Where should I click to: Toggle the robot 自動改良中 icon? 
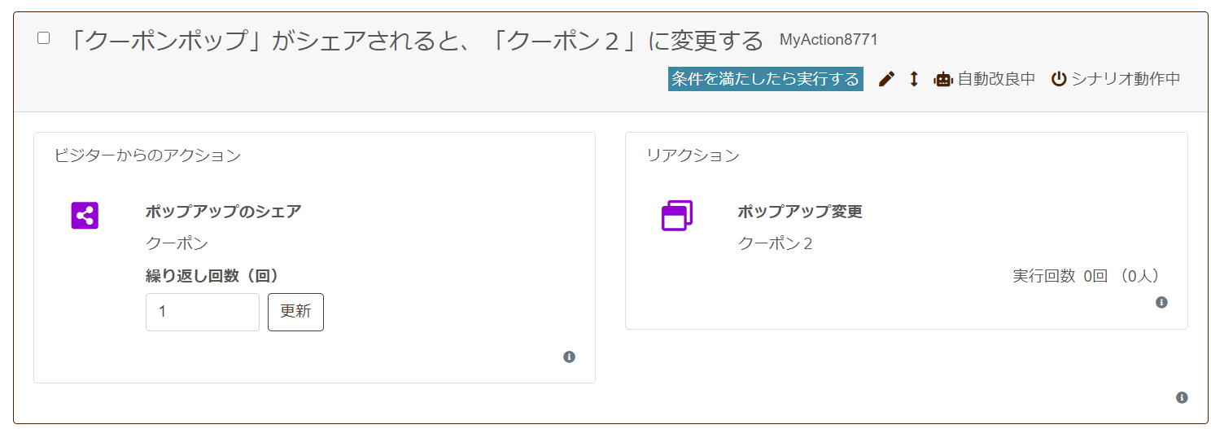click(943, 79)
